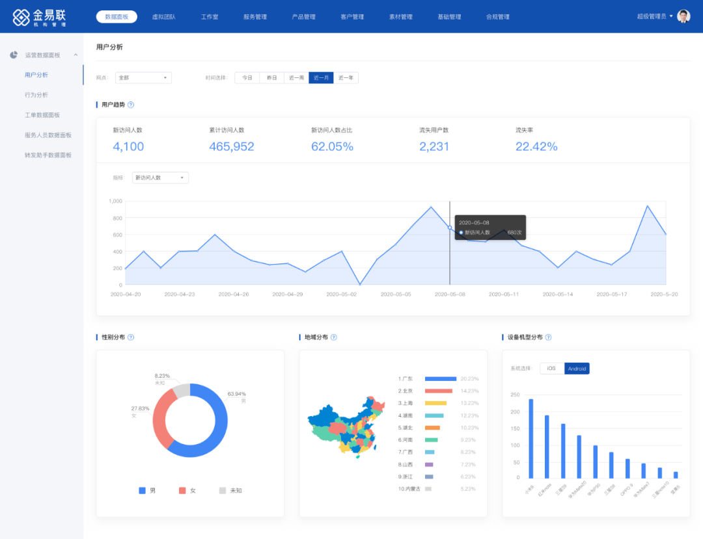
Task: Open the 客户管理 top menu
Action: coord(352,17)
